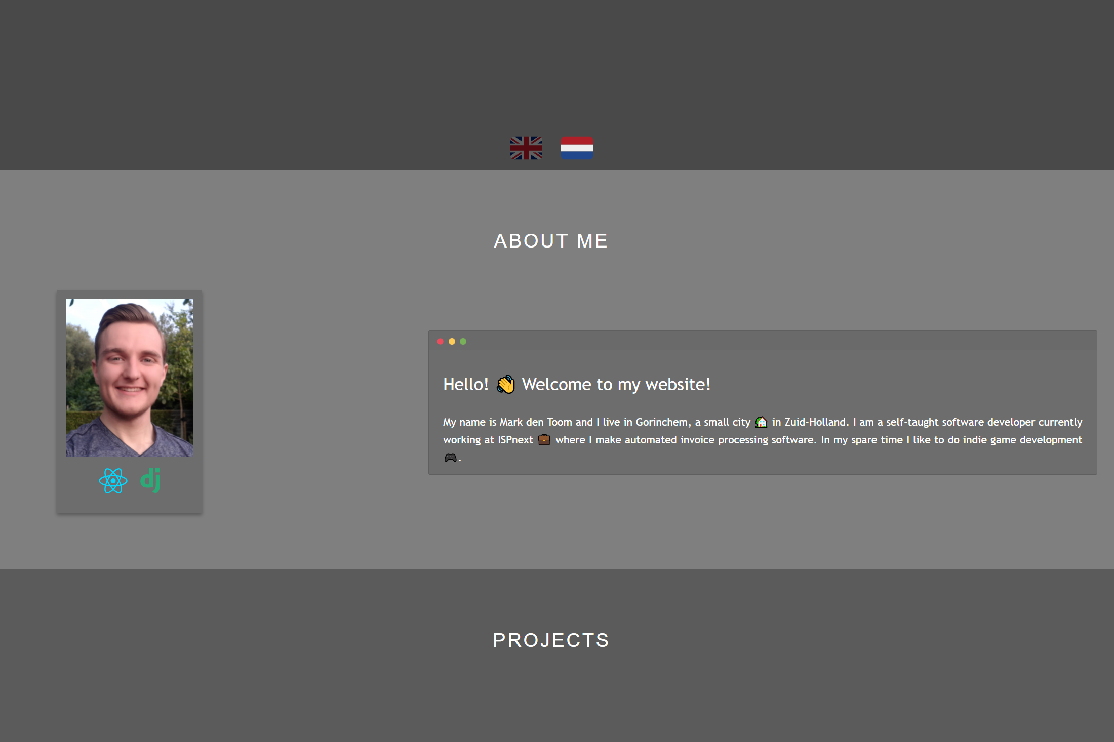Viewport: 1114px width, 742px height.
Task: Click the profile photo of Mark
Action: [x=130, y=378]
